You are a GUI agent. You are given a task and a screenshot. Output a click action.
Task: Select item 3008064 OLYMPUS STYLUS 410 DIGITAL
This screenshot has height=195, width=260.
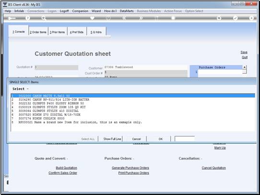pos(133,111)
